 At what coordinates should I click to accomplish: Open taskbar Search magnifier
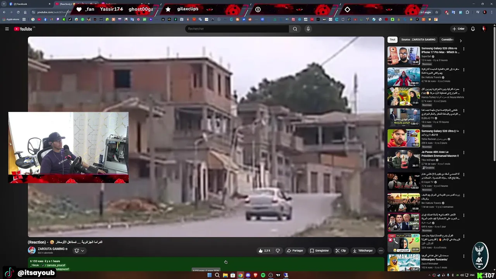click(x=217, y=275)
